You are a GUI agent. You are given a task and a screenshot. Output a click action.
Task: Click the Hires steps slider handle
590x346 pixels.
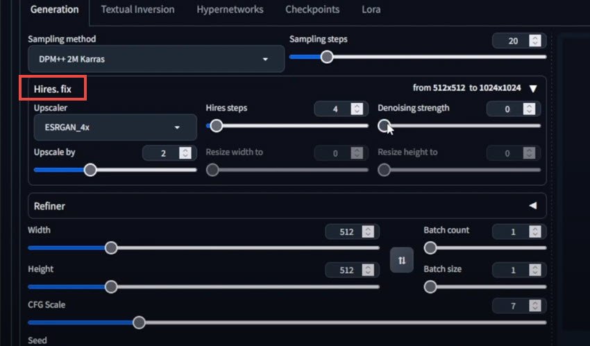coord(216,126)
